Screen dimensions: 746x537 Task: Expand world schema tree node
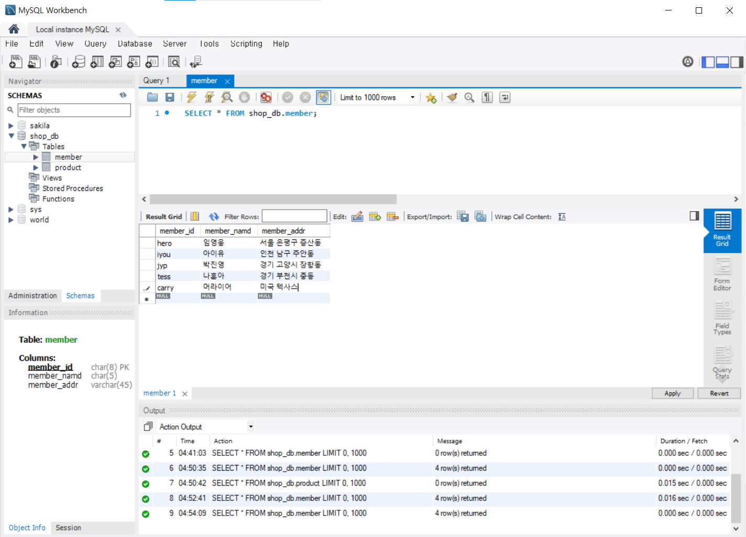coord(10,220)
